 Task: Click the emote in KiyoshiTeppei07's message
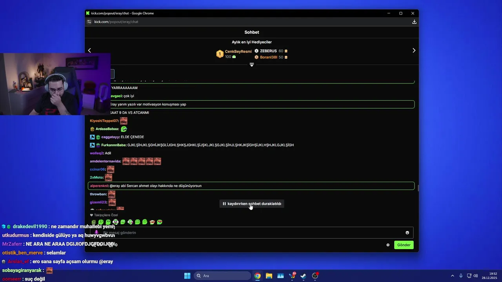124,121
